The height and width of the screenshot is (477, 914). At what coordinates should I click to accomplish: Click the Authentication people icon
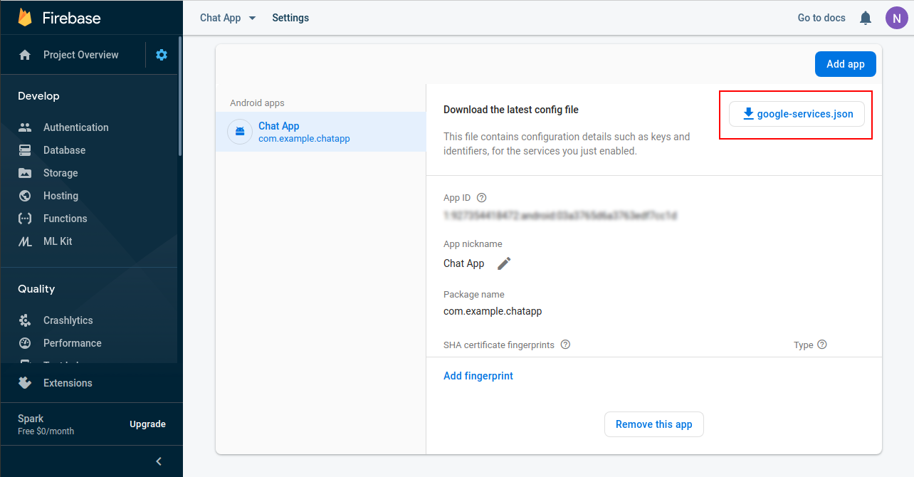click(25, 127)
